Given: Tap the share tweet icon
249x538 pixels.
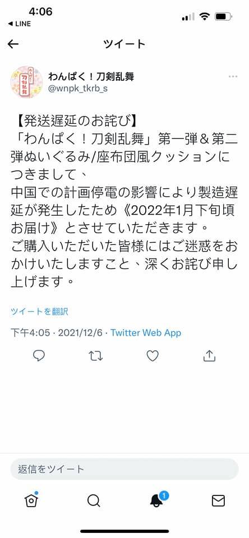Looking at the screenshot, I should (x=209, y=356).
